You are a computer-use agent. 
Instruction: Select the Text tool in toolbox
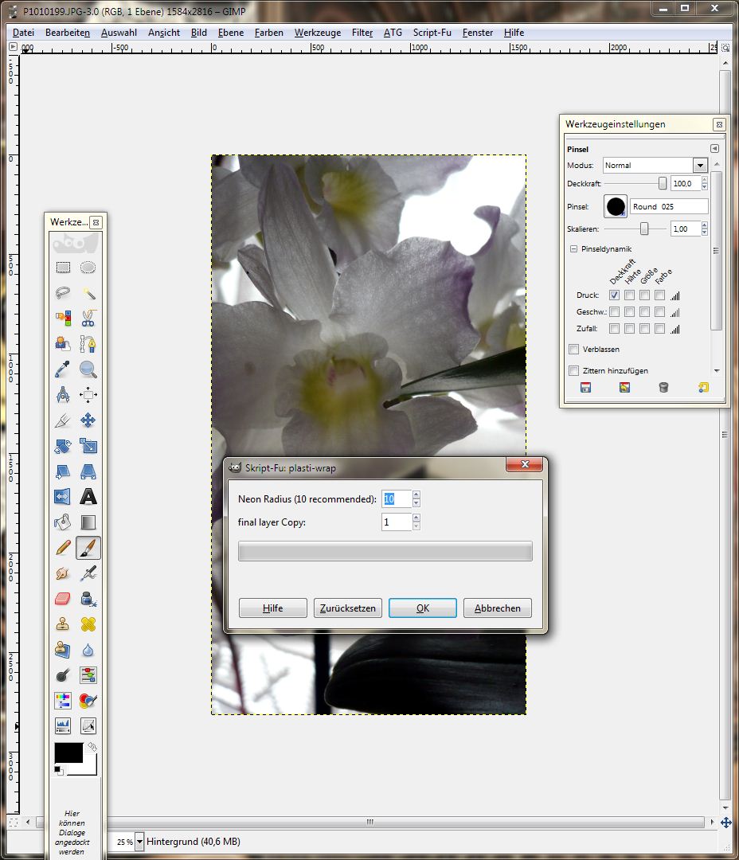88,497
